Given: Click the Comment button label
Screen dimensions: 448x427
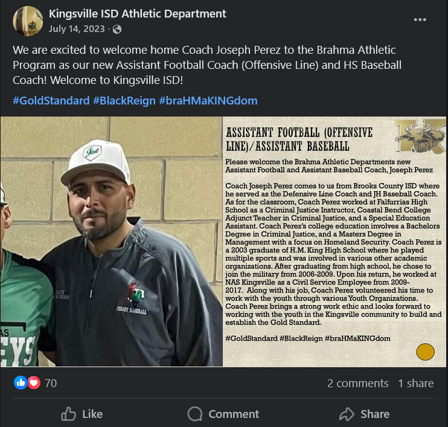Looking at the screenshot, I should click(x=234, y=414).
